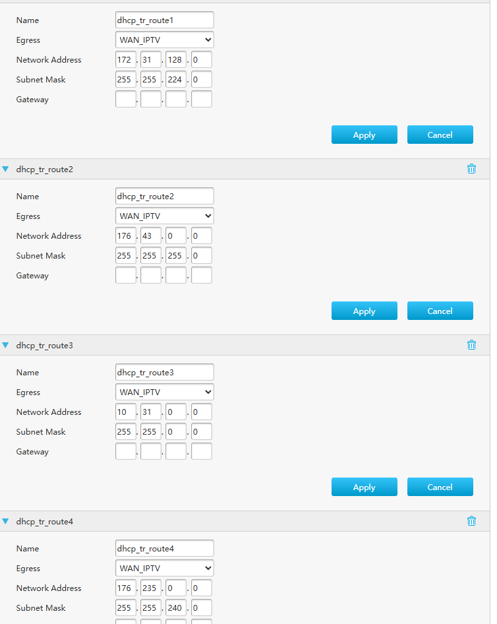Click route1 Network Address first octet 172
The width and height of the screenshot is (497, 624).
tap(126, 59)
